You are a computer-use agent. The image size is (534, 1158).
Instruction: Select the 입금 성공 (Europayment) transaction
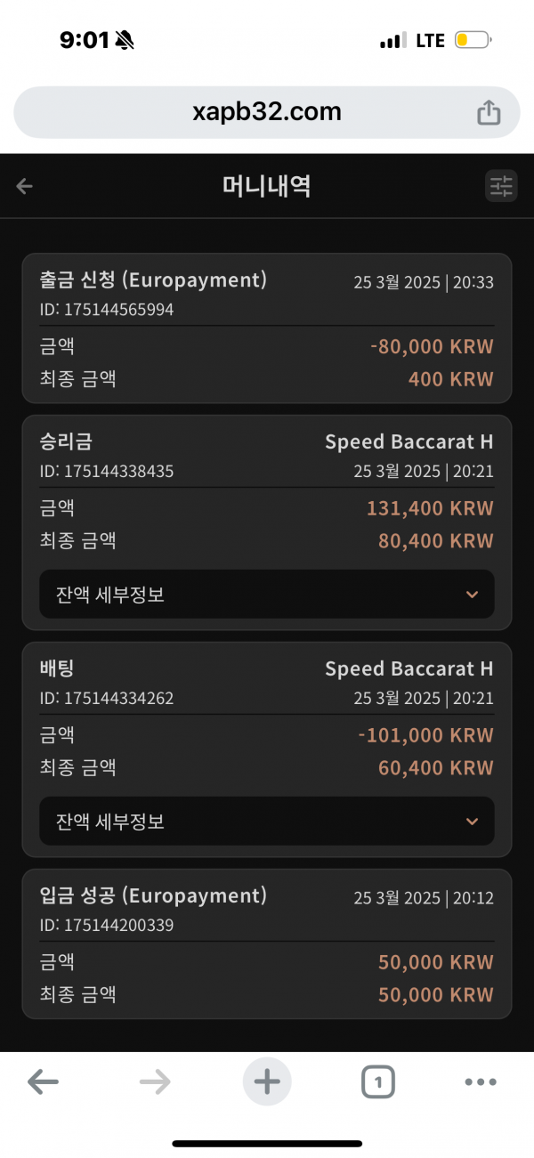pyautogui.click(x=153, y=895)
